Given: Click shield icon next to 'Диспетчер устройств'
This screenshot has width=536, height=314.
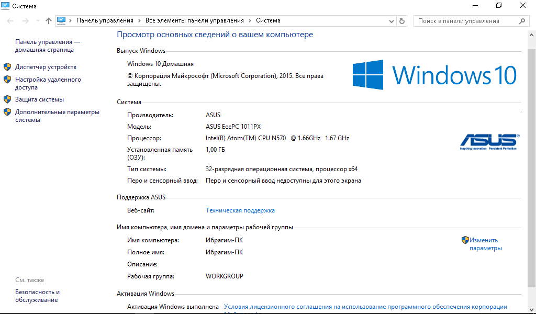Looking at the screenshot, I should 7,67.
